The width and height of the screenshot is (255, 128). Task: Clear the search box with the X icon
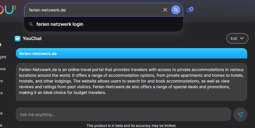click(x=165, y=10)
